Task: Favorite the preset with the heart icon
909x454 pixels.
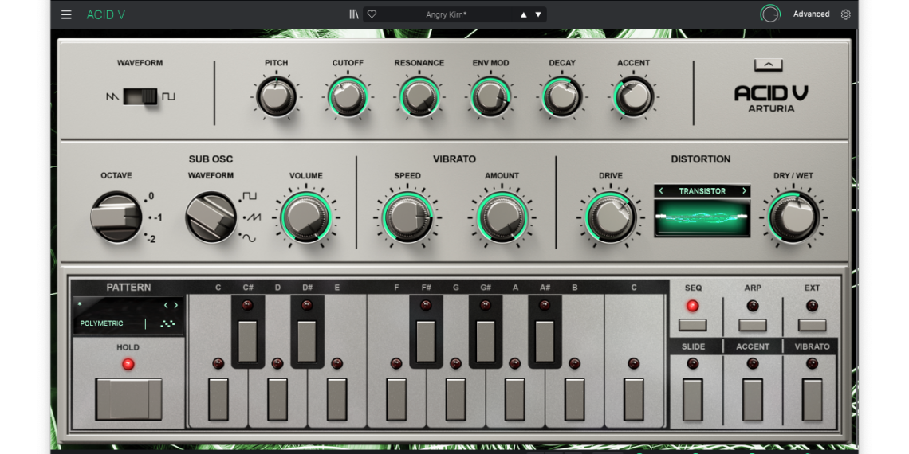Action: [372, 14]
